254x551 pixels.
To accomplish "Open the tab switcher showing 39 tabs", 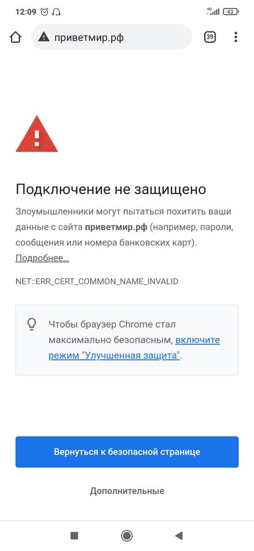I will click(210, 37).
